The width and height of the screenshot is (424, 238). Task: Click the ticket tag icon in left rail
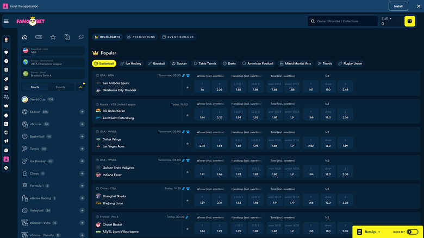[x=6, y=79]
